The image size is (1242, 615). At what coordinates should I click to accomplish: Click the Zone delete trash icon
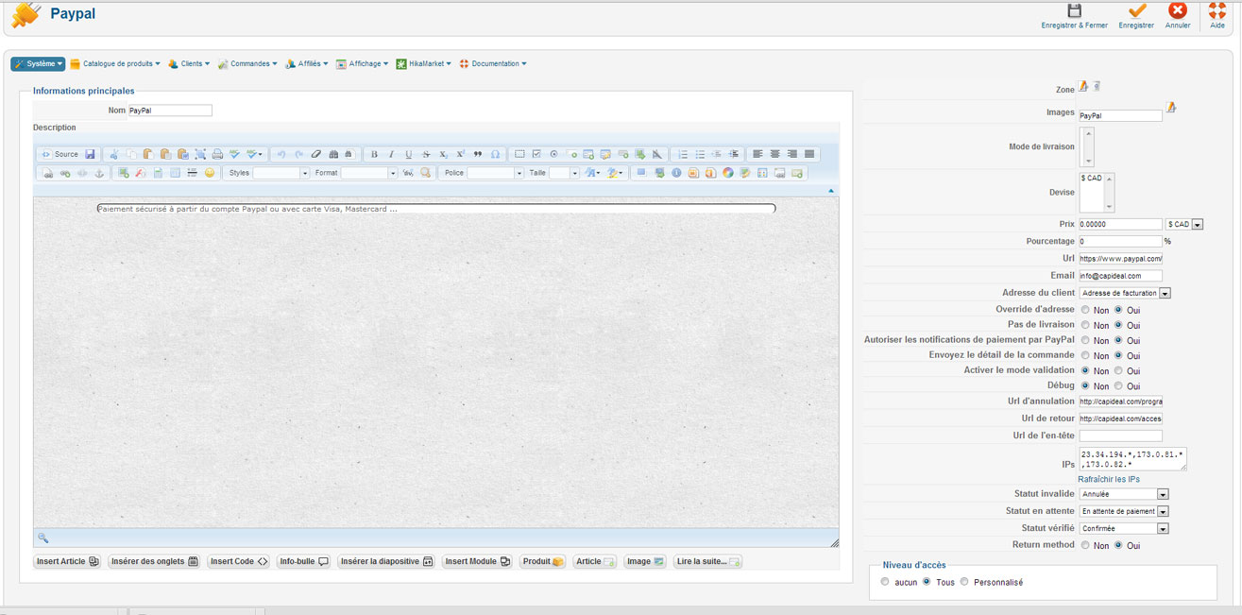point(1097,87)
